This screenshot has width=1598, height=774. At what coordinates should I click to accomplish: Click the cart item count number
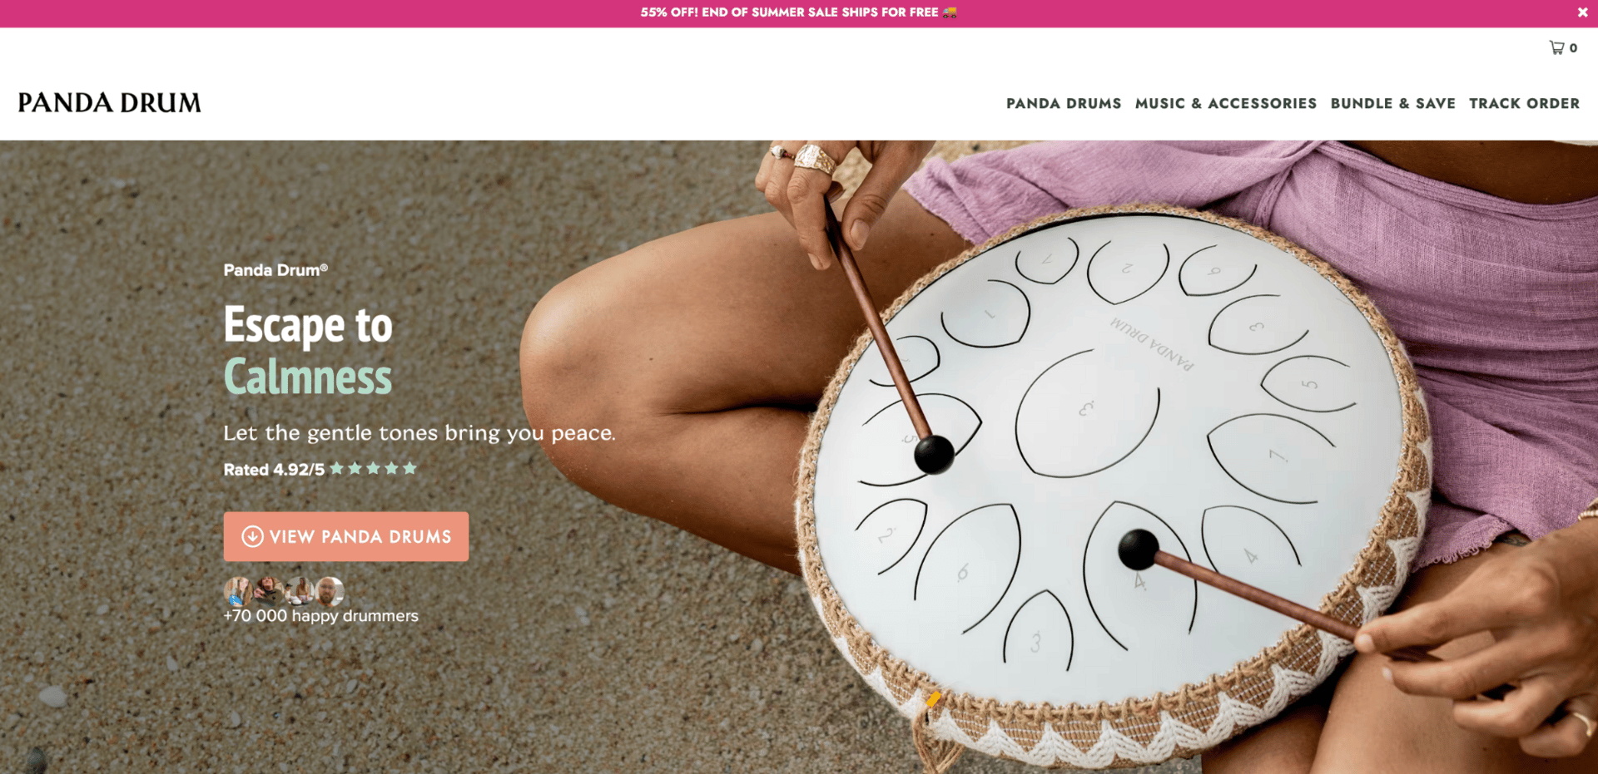click(1573, 48)
